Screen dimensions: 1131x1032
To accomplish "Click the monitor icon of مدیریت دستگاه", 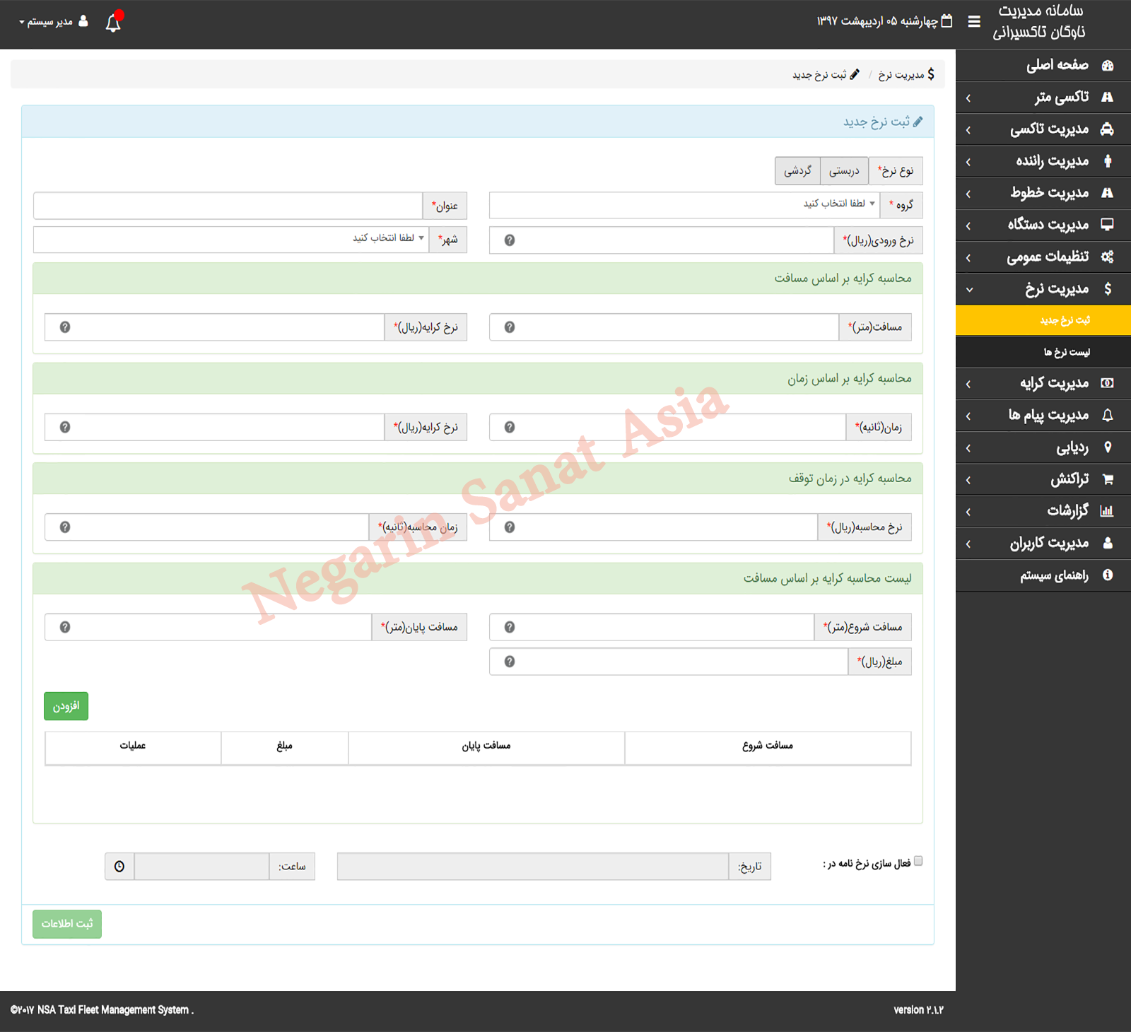I will click(x=1108, y=225).
